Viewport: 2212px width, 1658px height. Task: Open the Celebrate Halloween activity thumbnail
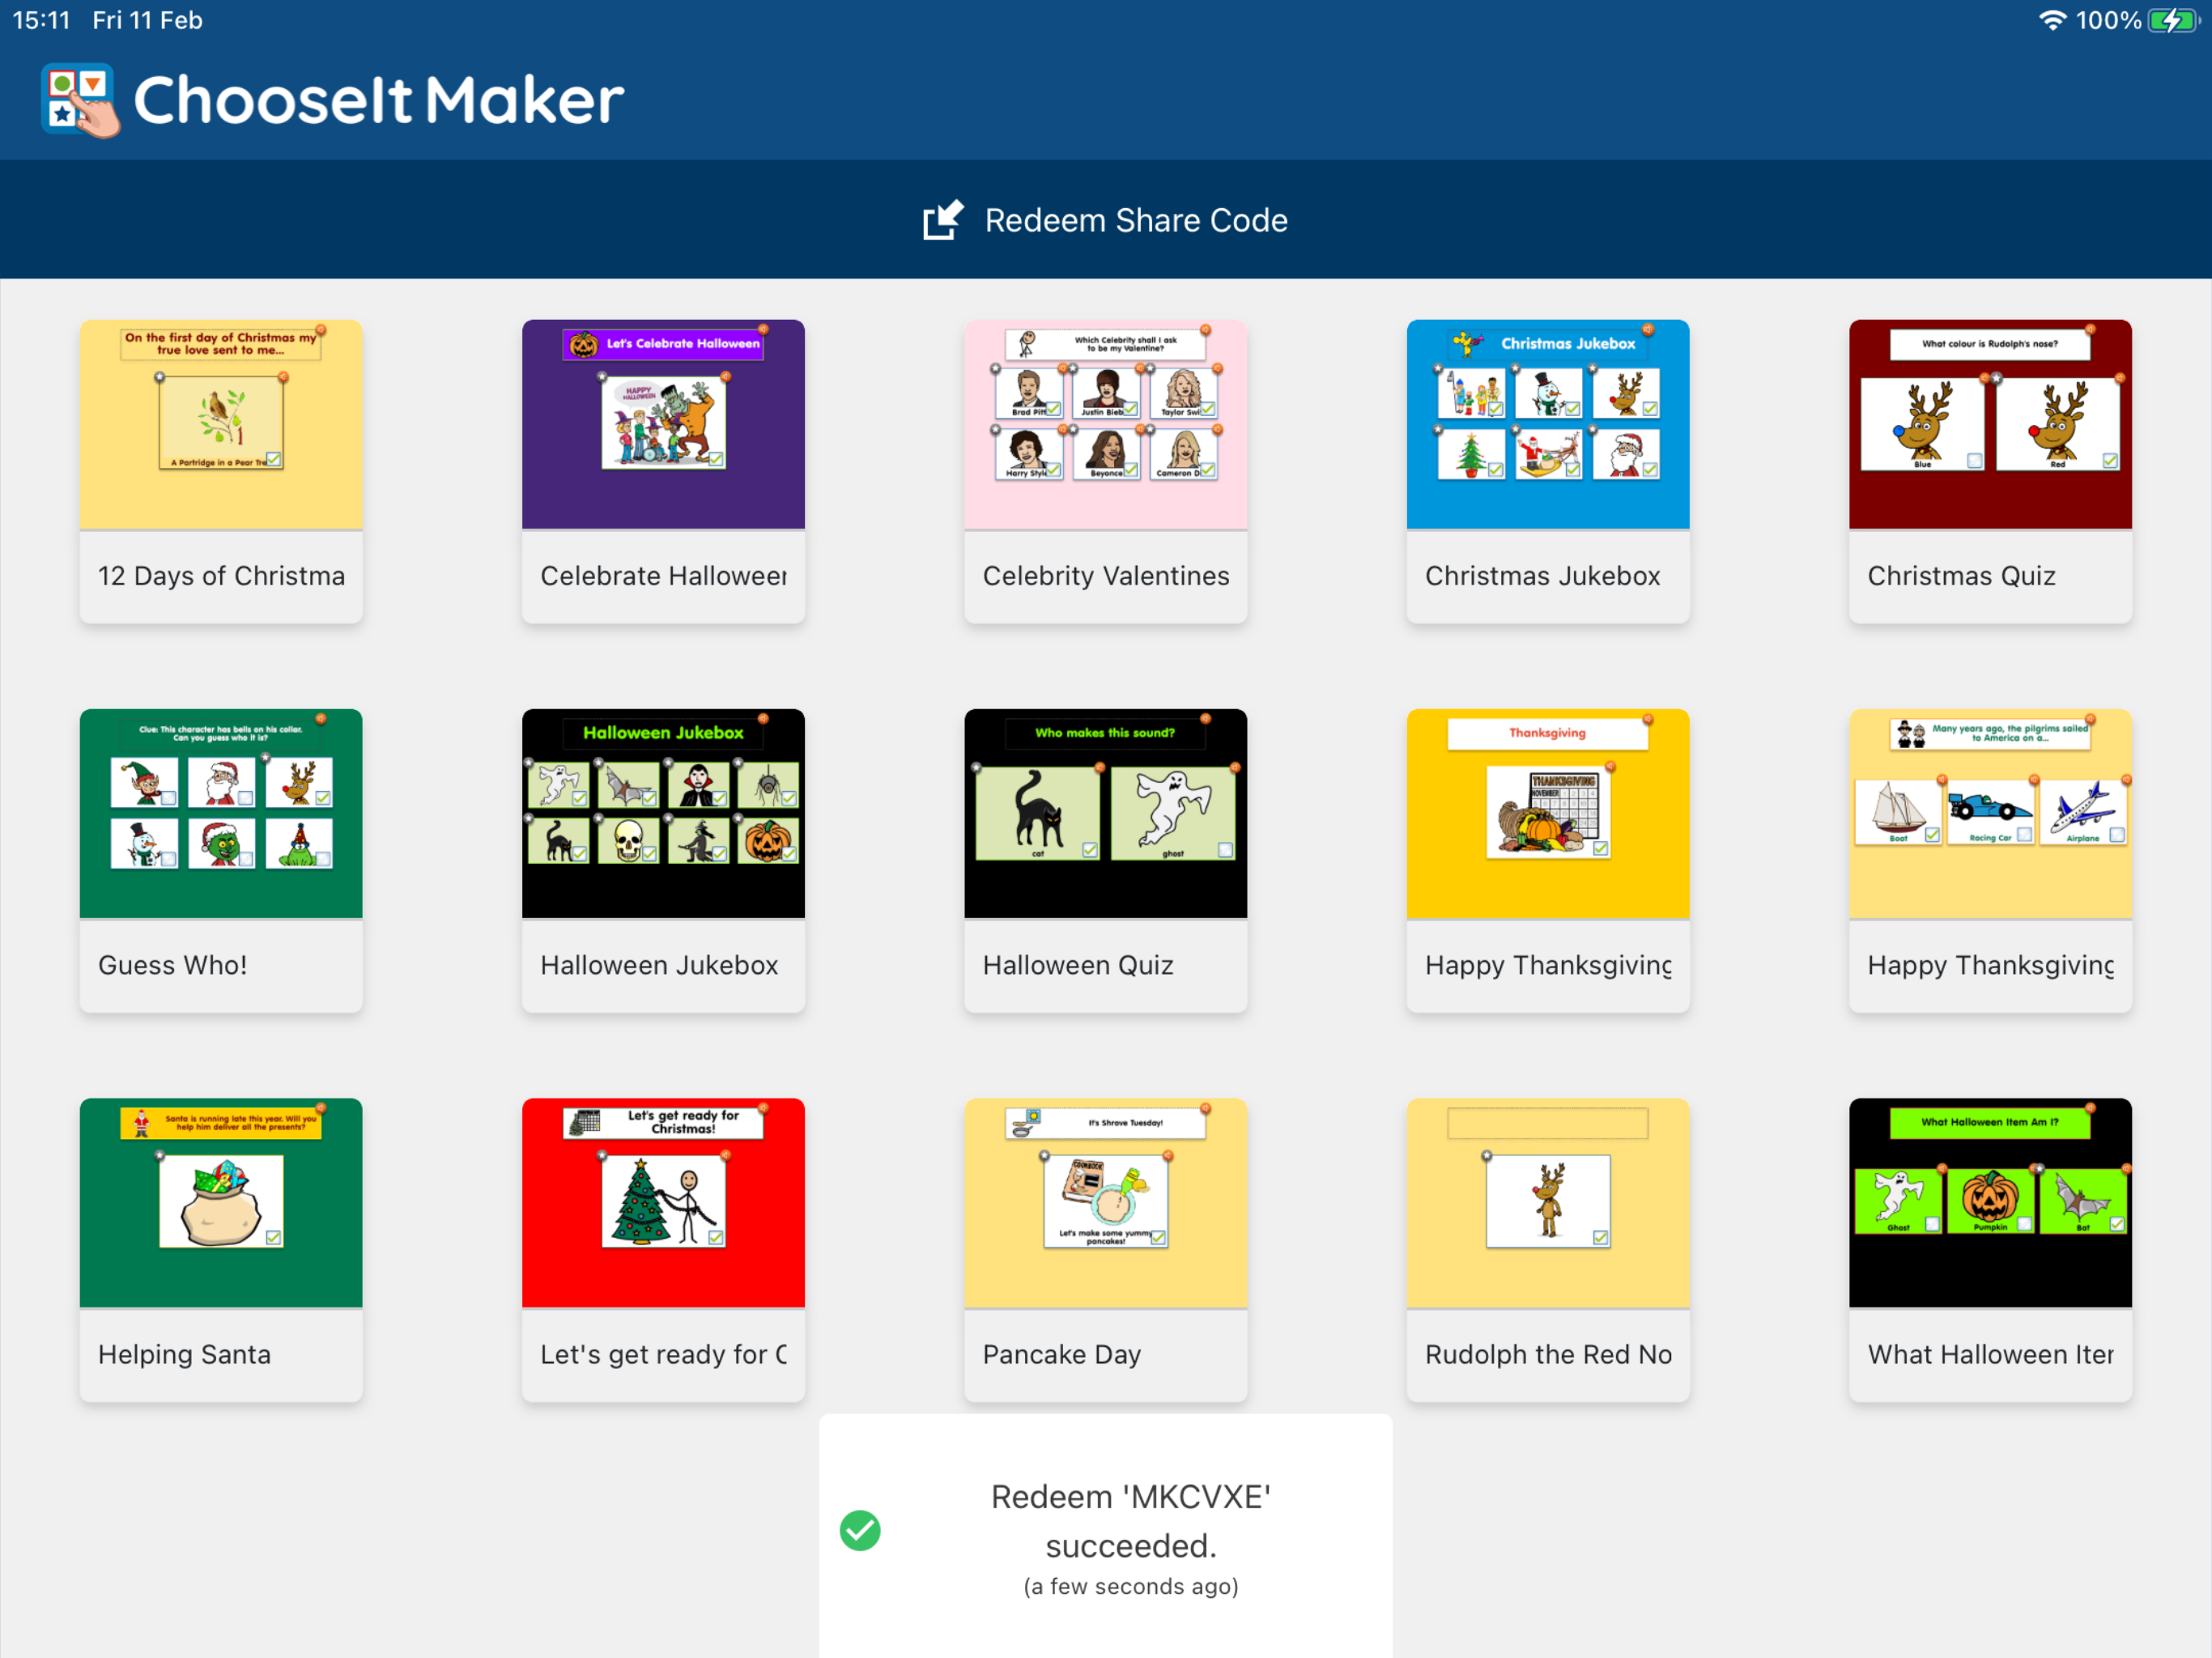pos(663,424)
